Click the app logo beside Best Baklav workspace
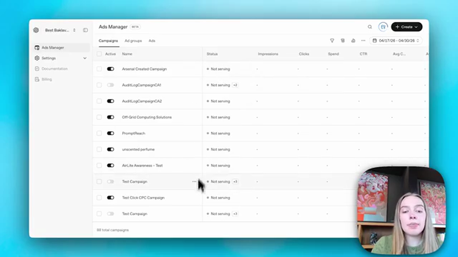Screen dimensions: 458x257 coord(36,30)
